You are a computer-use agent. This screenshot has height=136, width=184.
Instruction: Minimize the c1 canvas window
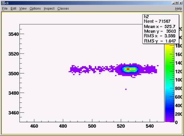174,3
